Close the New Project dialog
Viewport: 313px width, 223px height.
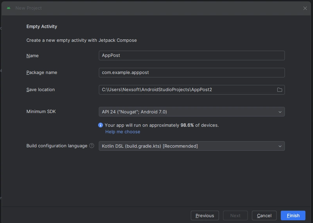305,8
